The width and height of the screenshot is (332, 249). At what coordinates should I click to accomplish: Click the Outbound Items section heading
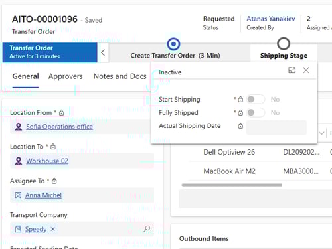click(x=204, y=238)
